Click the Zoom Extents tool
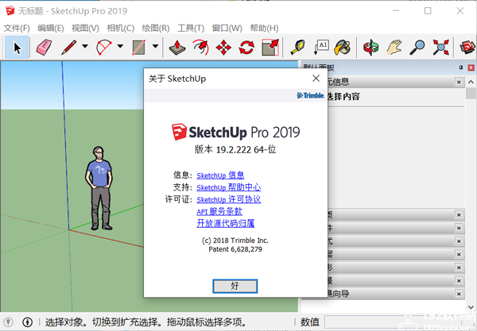Screen dimensions: 477x331 pos(440,48)
